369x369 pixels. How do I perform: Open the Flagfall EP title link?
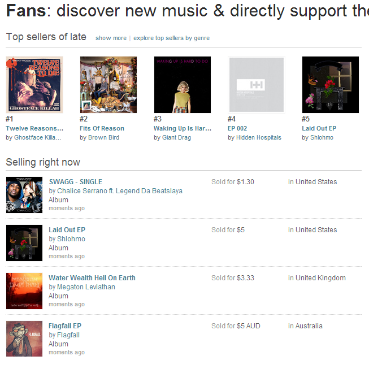[65, 326]
